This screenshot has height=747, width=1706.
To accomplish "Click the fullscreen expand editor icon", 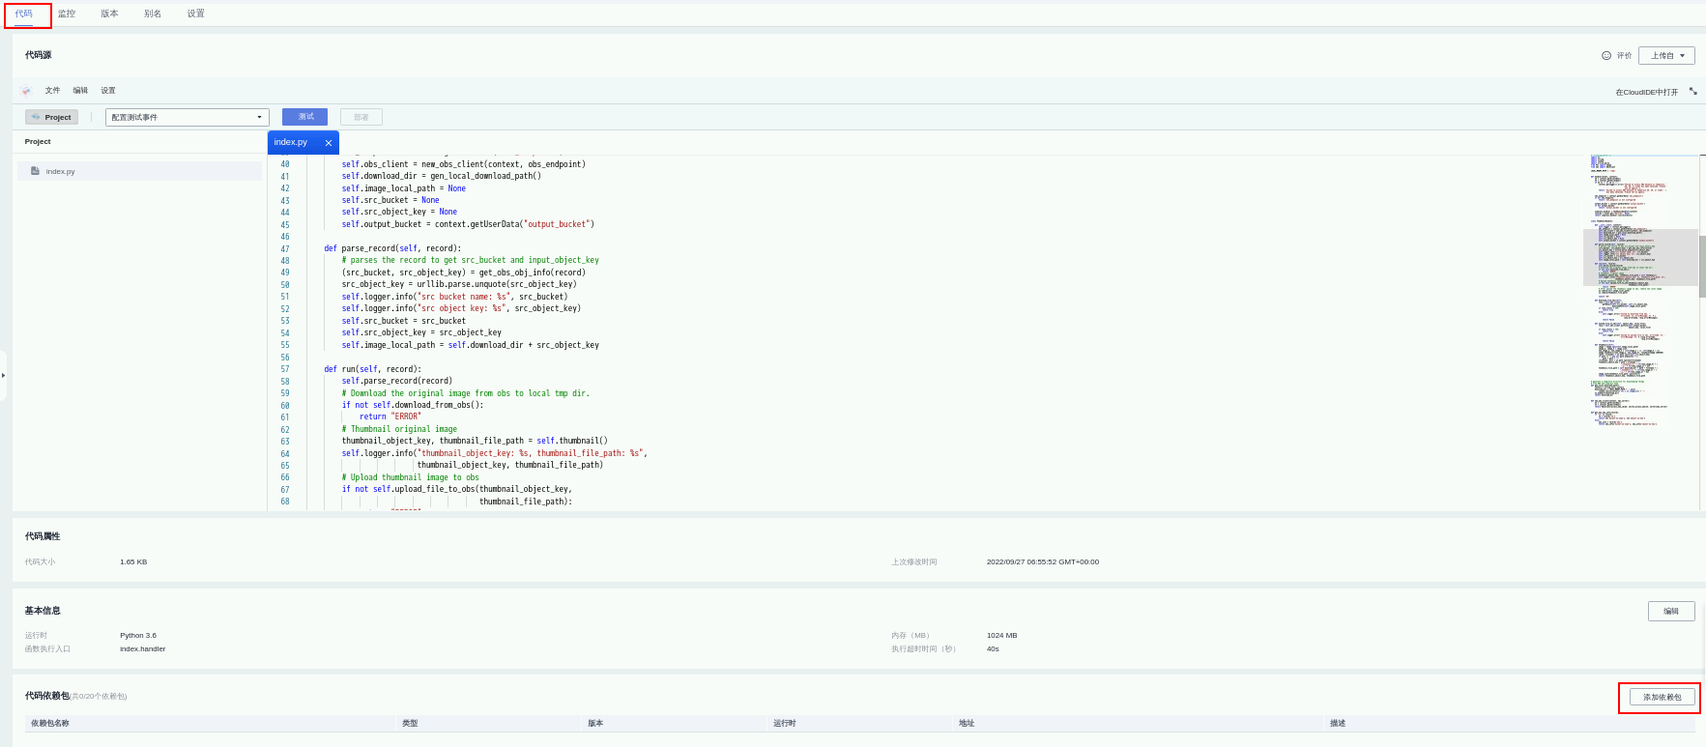I will 1692,91.
